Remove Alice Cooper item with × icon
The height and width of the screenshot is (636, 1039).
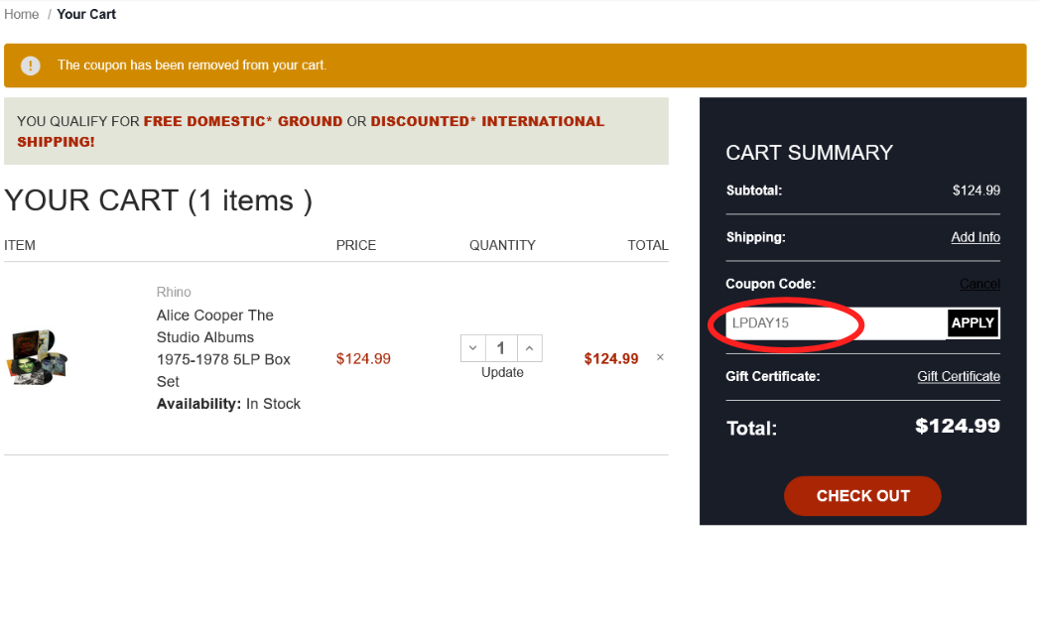[x=660, y=357]
